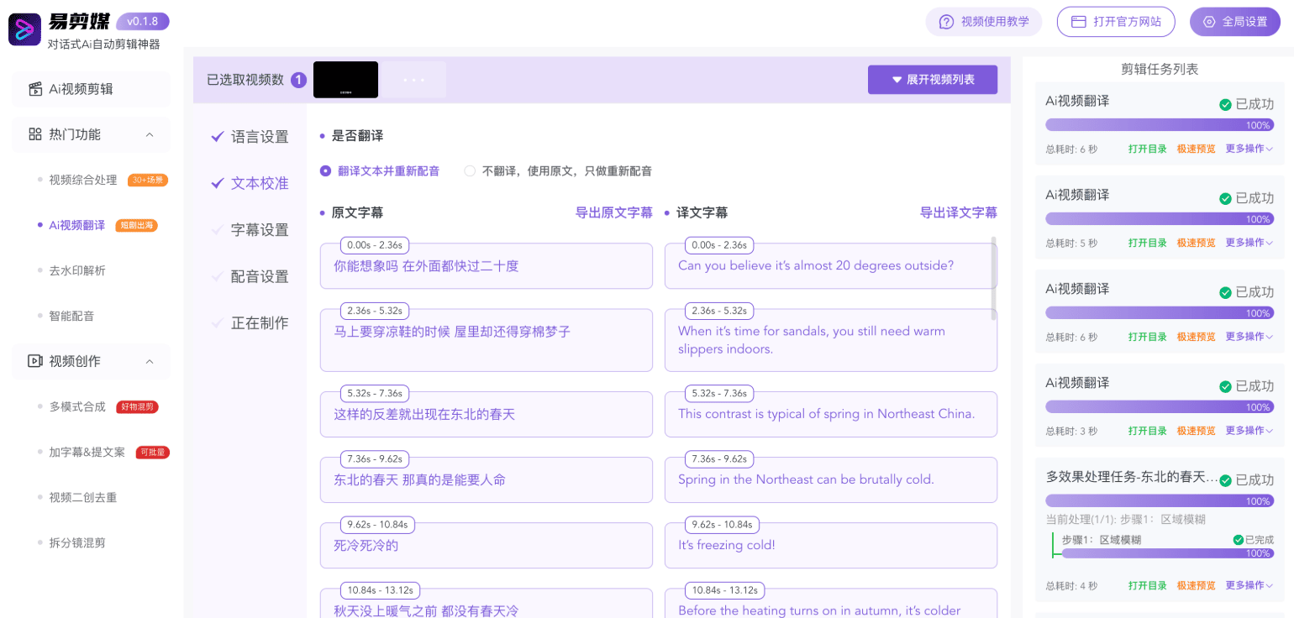The width and height of the screenshot is (1294, 618).
Task: Select 不翻译，使用原文，只做重新配音 radio option
Action: [470, 171]
